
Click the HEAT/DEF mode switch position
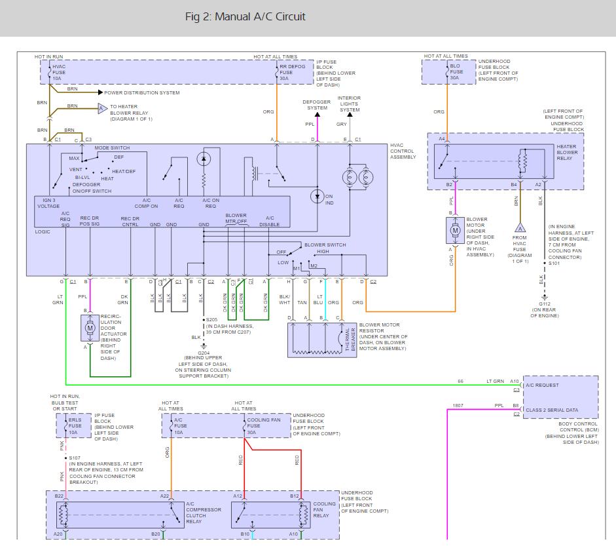click(x=124, y=172)
